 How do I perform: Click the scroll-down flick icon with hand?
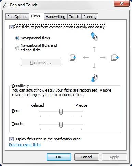pos(94,78)
